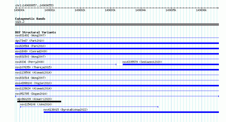The width and height of the screenshot is (226, 122).
Task: Click the blue bar for dgv73n67
Action: point(117,43)
